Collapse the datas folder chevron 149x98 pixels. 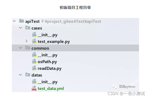point(20,75)
